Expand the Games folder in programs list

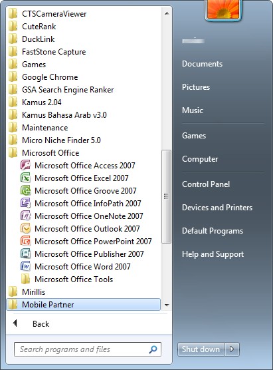(84, 64)
